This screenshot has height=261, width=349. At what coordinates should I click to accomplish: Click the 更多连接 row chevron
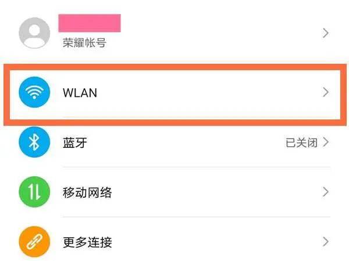pos(326,241)
